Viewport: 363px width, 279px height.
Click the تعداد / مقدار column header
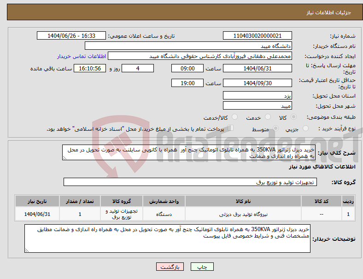point(80,201)
